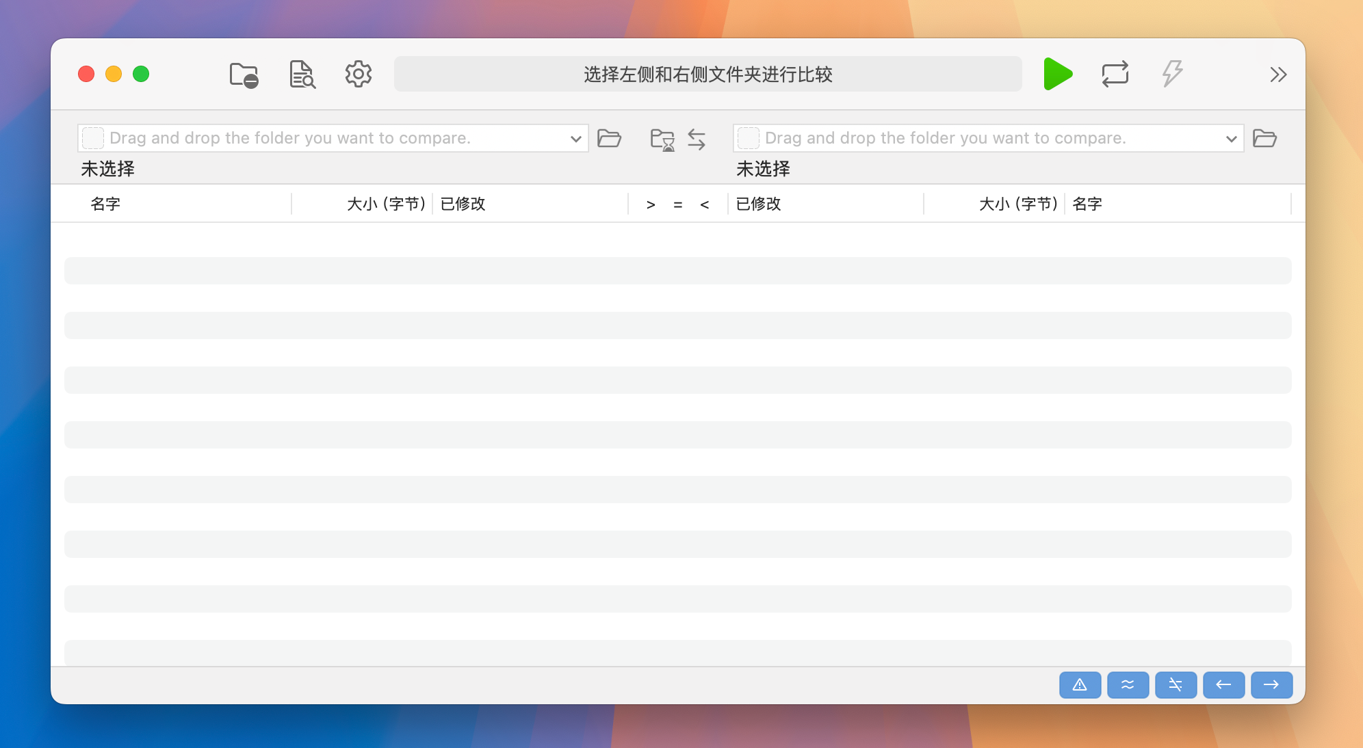The height and width of the screenshot is (748, 1363).
Task: Click the folder exclusion icon in toolbar
Action: [x=244, y=75]
